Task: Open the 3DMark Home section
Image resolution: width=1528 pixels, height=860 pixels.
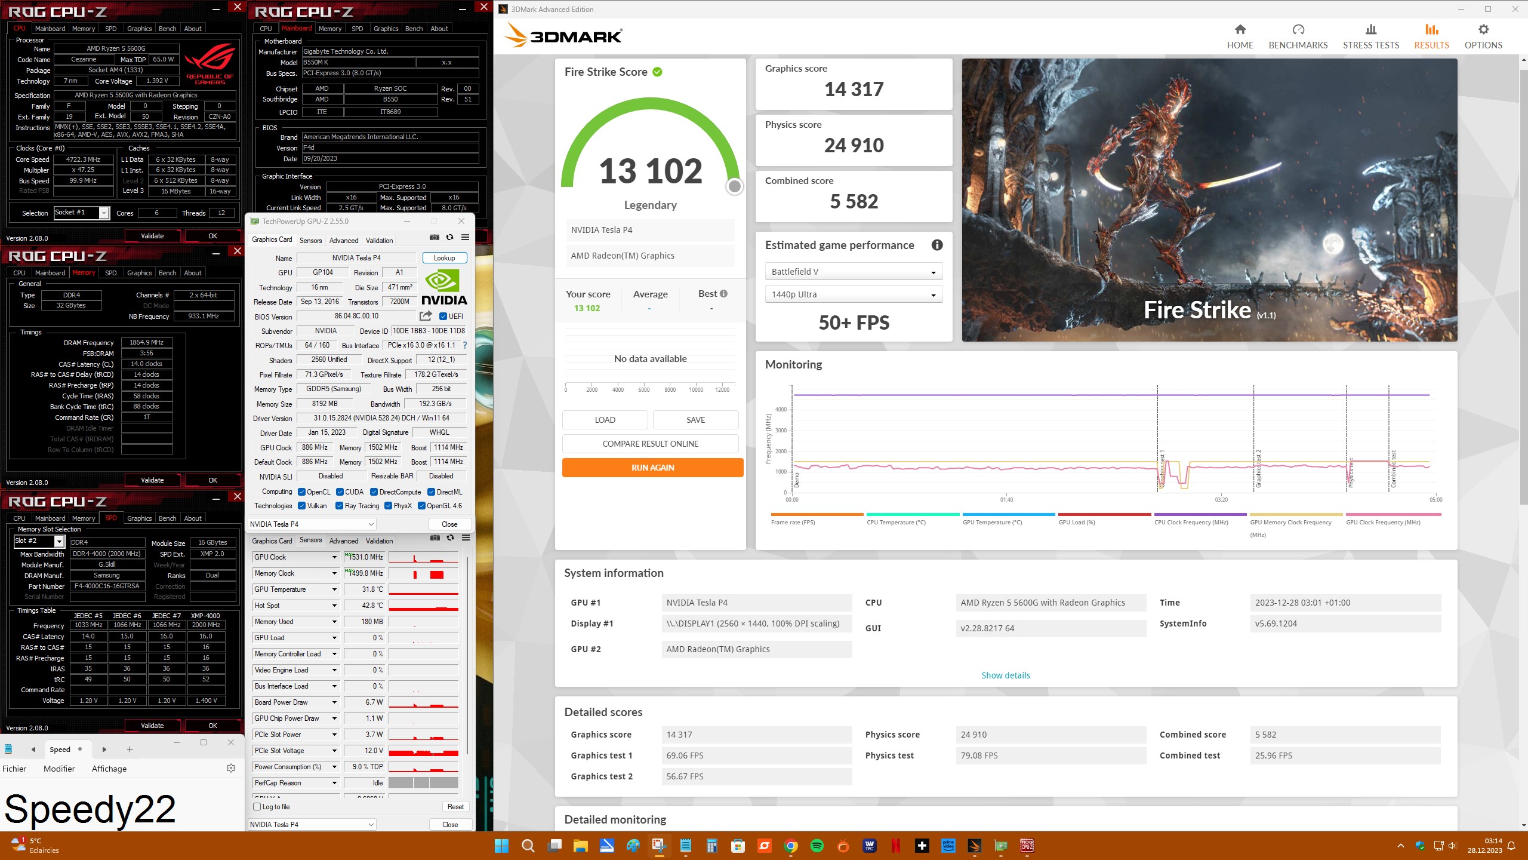Action: coord(1240,36)
